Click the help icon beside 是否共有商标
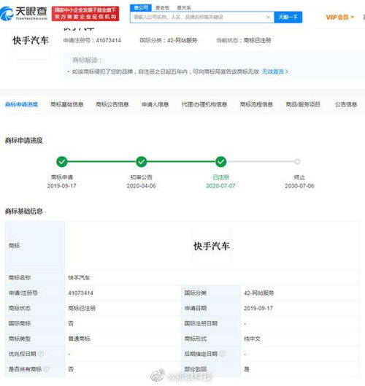Viewport: 365px width, 386px height. [46, 369]
